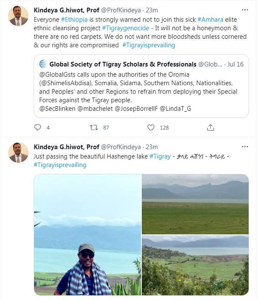Click the Kindeya G.hiwot, Prof name on first tweet
Viewport: 258px width, 300px height.
[x=66, y=10]
